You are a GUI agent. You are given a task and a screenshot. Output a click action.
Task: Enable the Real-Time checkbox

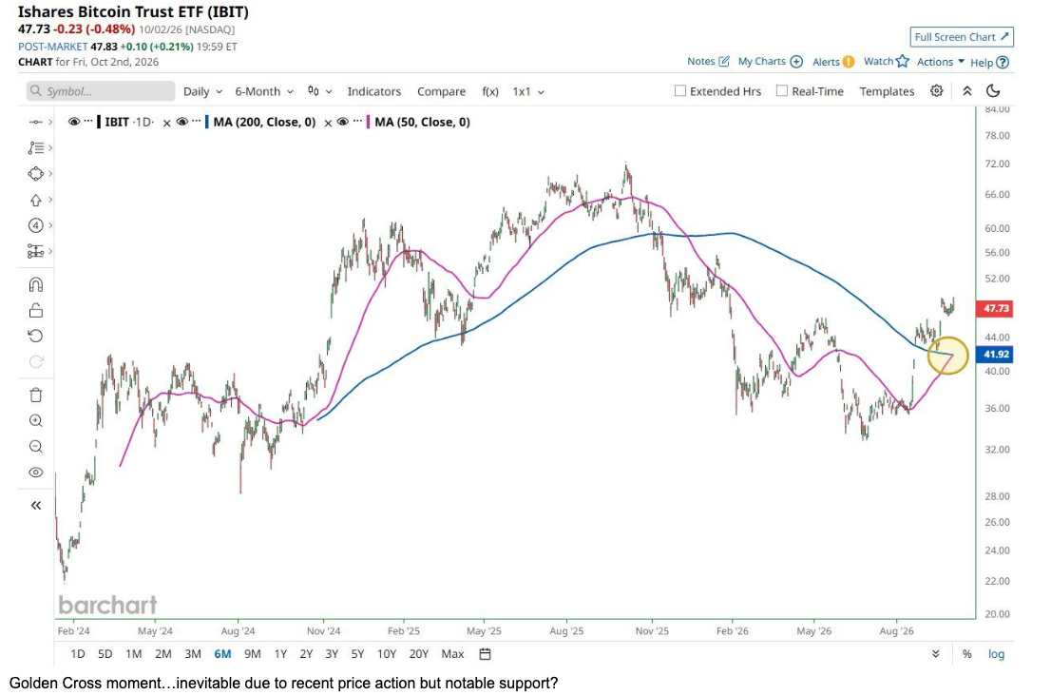[781, 90]
